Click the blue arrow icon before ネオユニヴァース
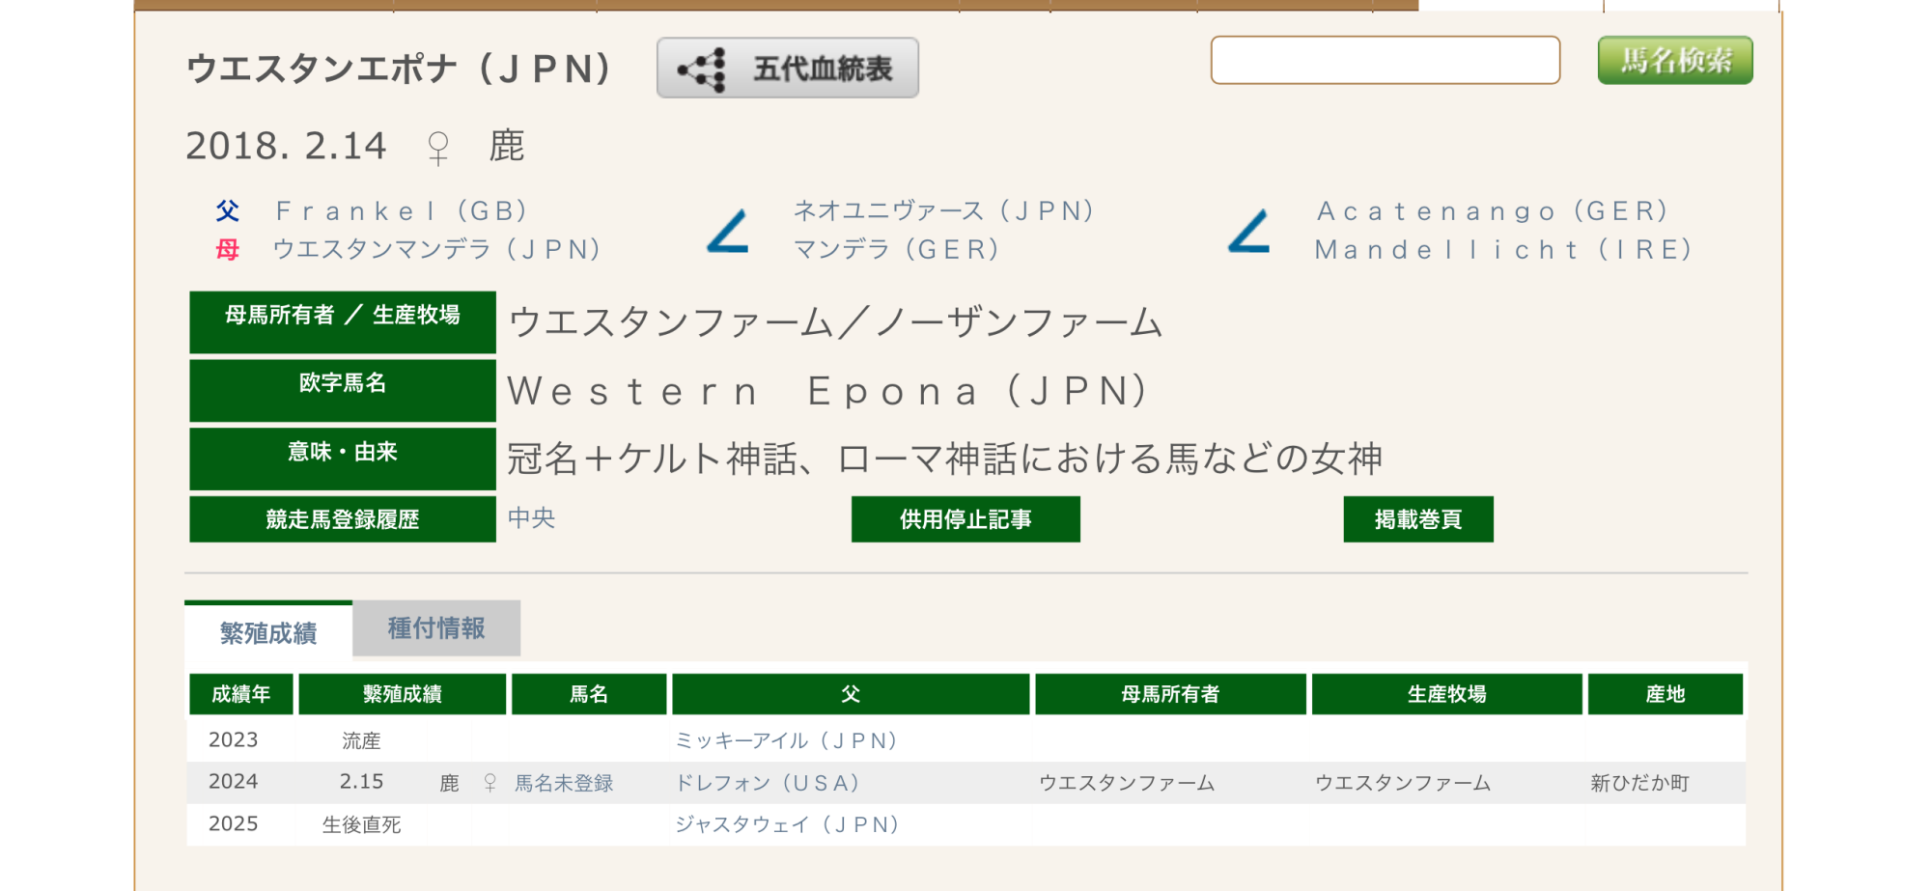The height and width of the screenshot is (891, 1931). point(728,232)
